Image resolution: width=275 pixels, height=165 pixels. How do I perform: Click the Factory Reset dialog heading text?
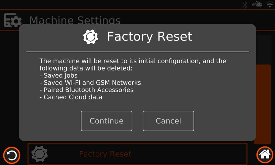[150, 36]
